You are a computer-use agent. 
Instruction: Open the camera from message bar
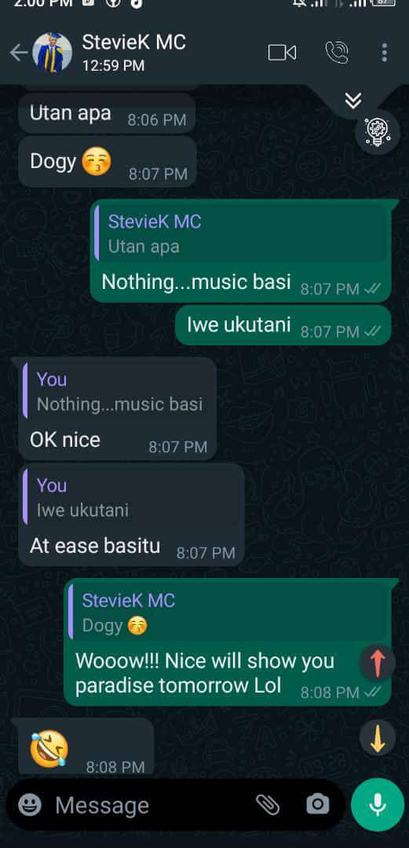coord(318,805)
